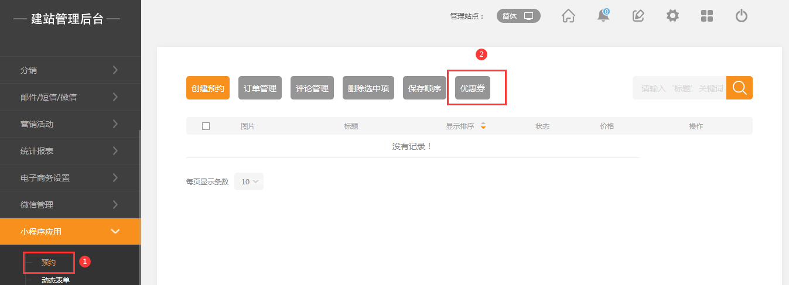Viewport: 789px width, 285px height.
Task: Open the rows-per-page dropdown showing 10
Action: (x=249, y=181)
